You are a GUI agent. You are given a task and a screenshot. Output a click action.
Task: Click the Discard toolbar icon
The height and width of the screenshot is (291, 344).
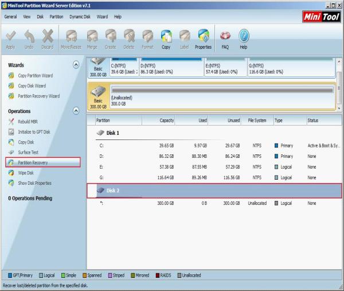tap(48, 40)
